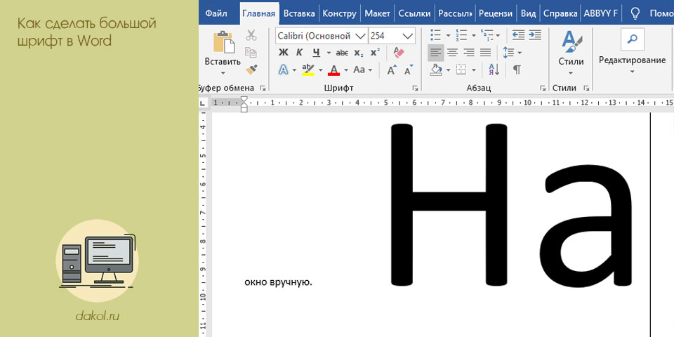Screen dimensions: 674x337
Task: Click the Cut scissors icon
Action: tap(251, 35)
